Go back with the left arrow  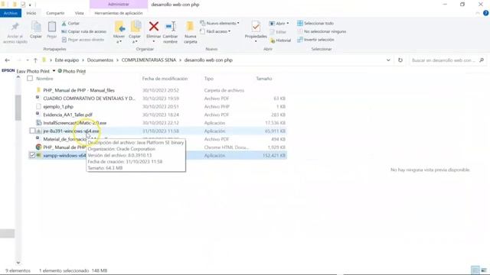(x=7, y=60)
